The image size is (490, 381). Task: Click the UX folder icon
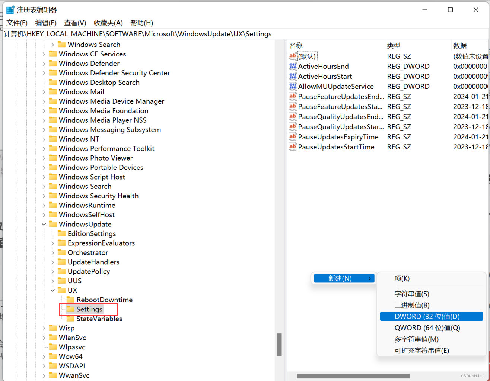click(x=62, y=290)
